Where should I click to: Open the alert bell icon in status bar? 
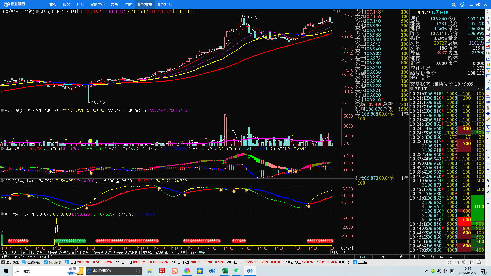[479, 262]
